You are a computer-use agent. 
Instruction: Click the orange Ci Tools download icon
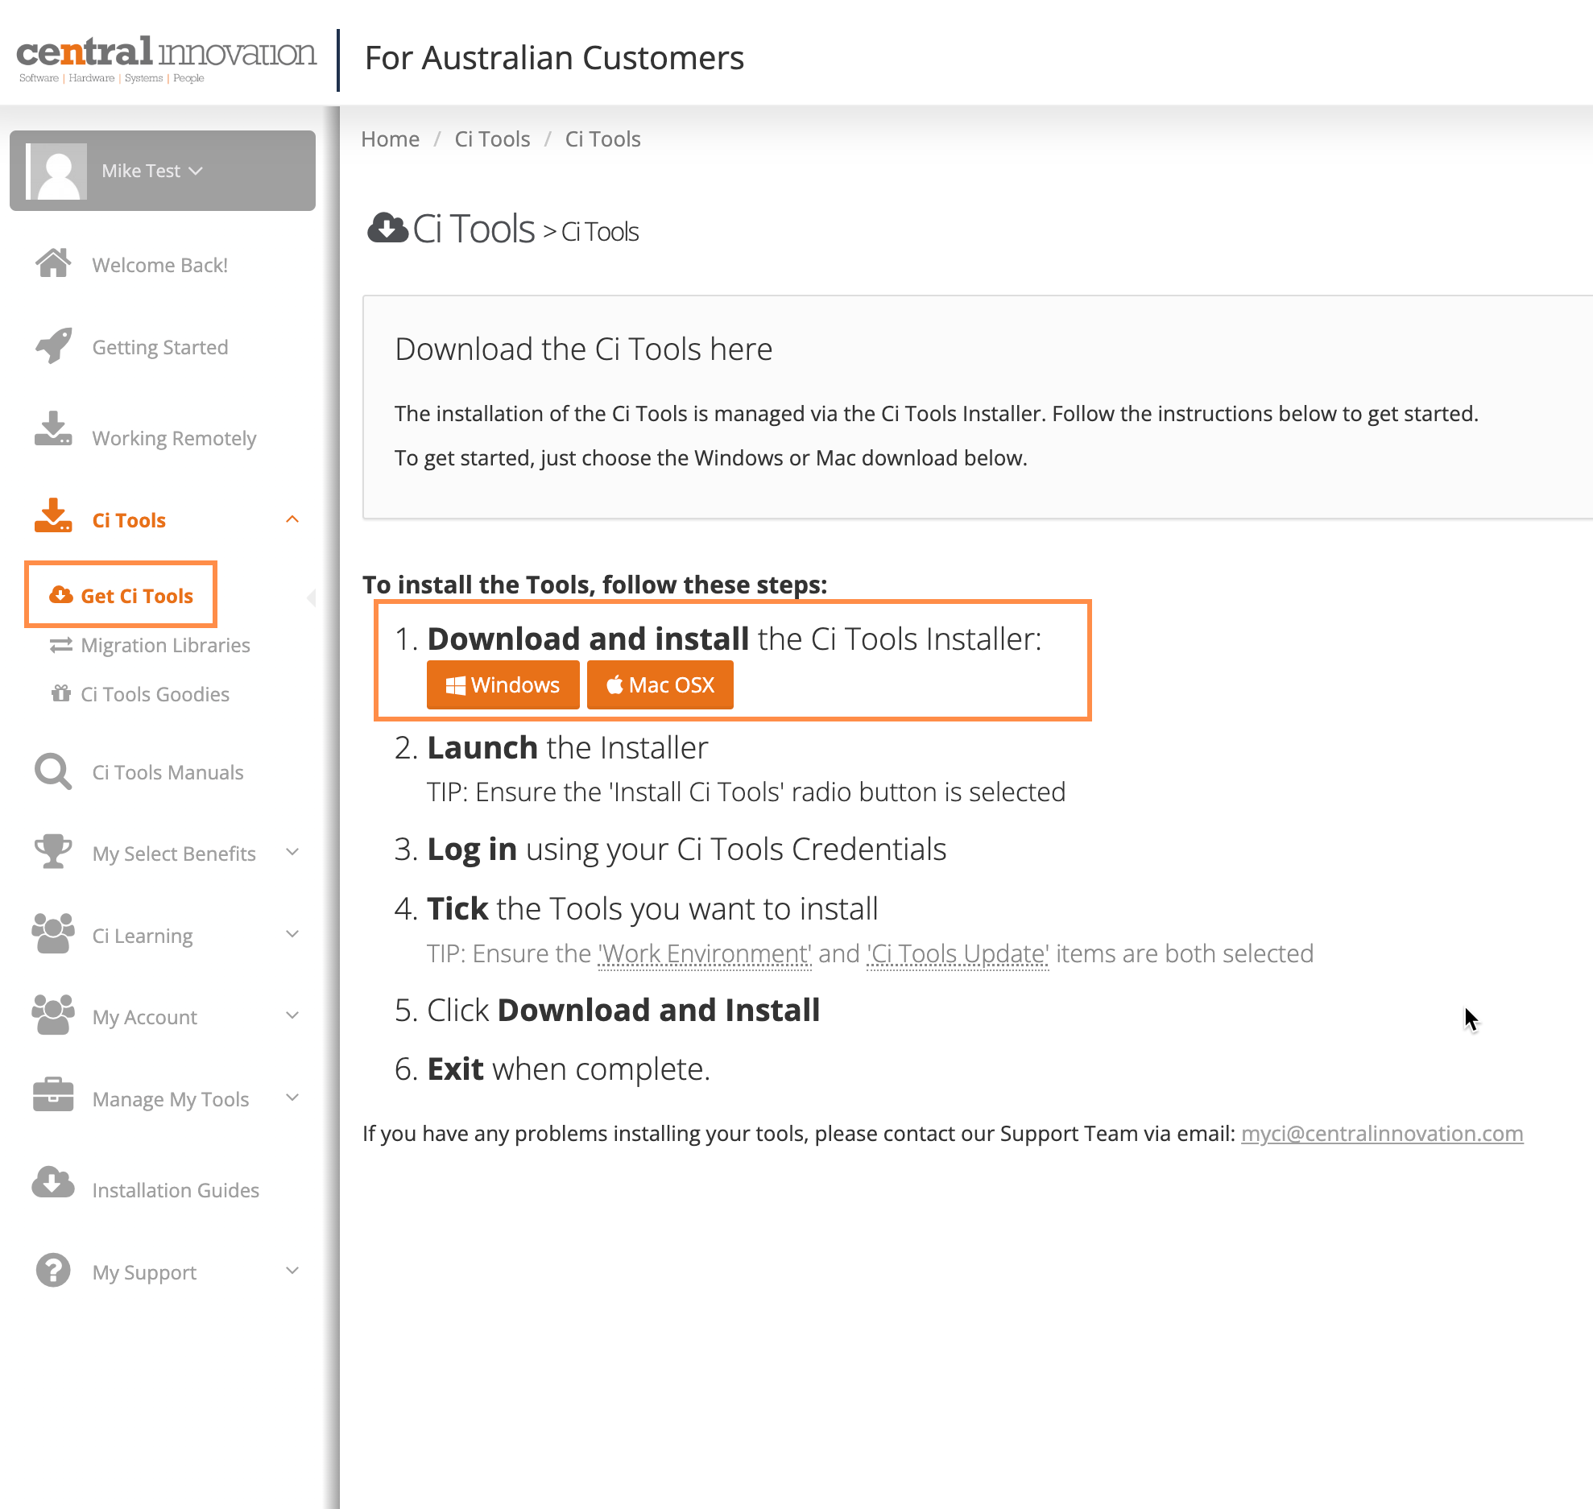tap(53, 515)
